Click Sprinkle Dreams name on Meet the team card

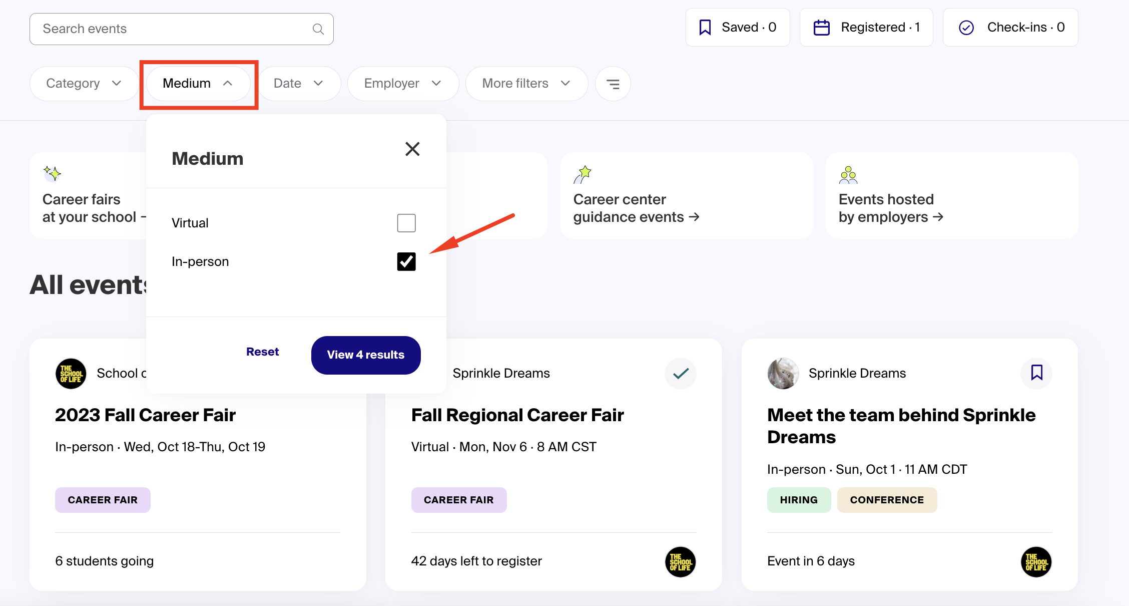point(857,374)
